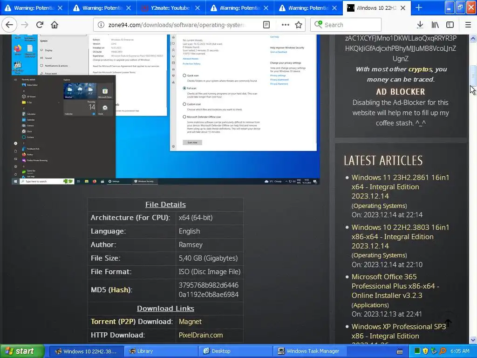This screenshot has width=477, height=358.
Task: Show the sidebars panel
Action: click(x=450, y=25)
